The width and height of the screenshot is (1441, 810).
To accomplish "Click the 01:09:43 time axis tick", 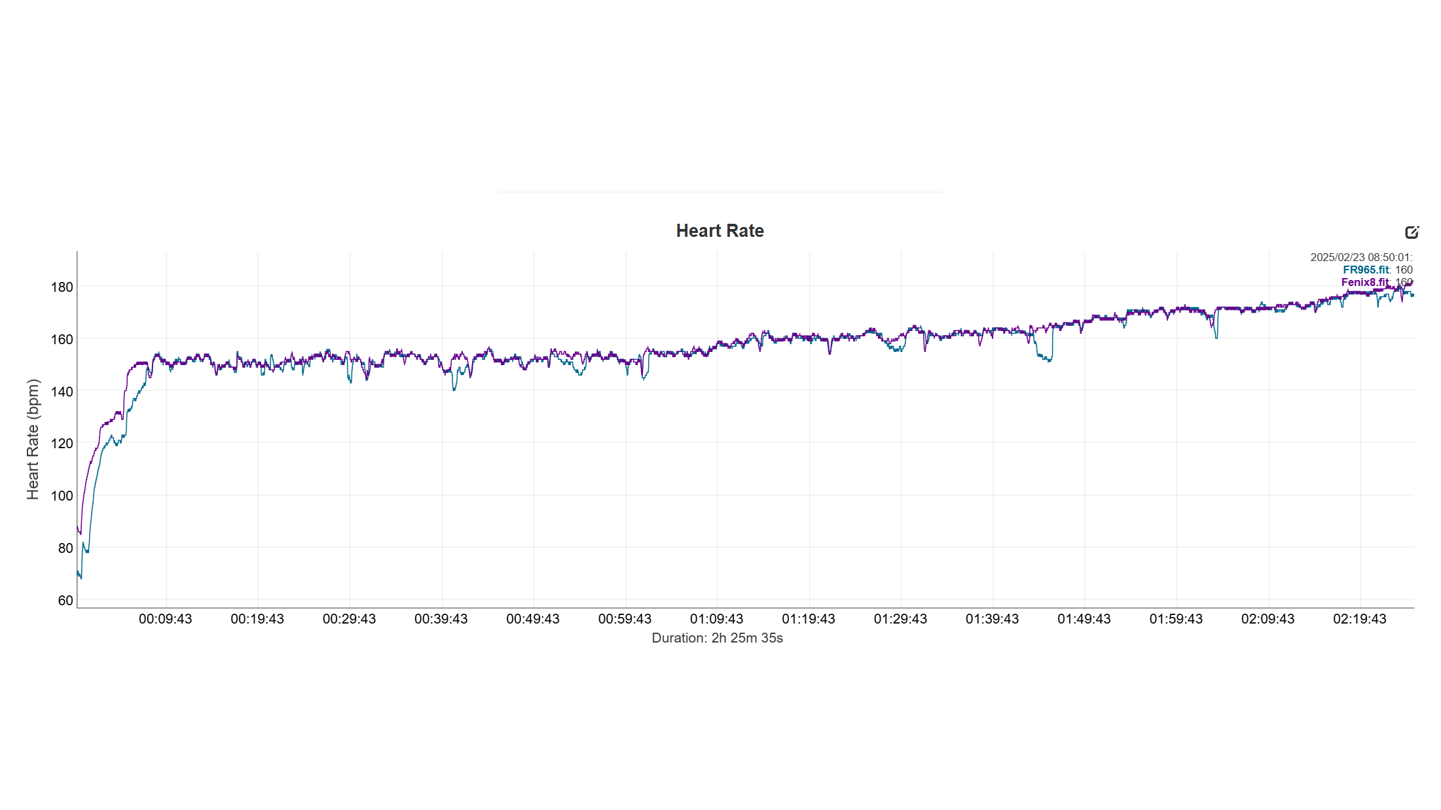I will [x=716, y=619].
